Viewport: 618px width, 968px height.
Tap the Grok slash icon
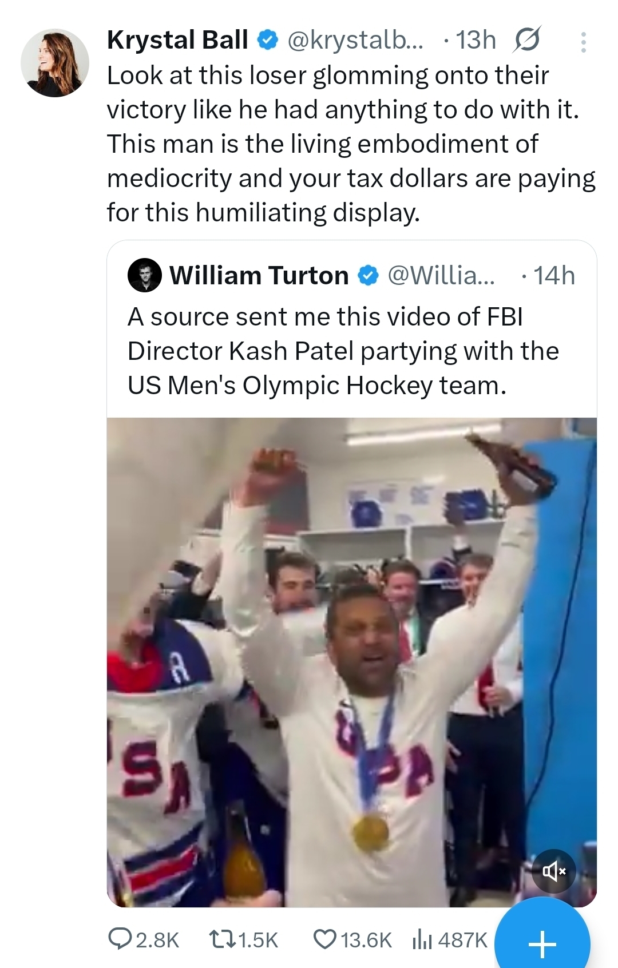pos(526,41)
